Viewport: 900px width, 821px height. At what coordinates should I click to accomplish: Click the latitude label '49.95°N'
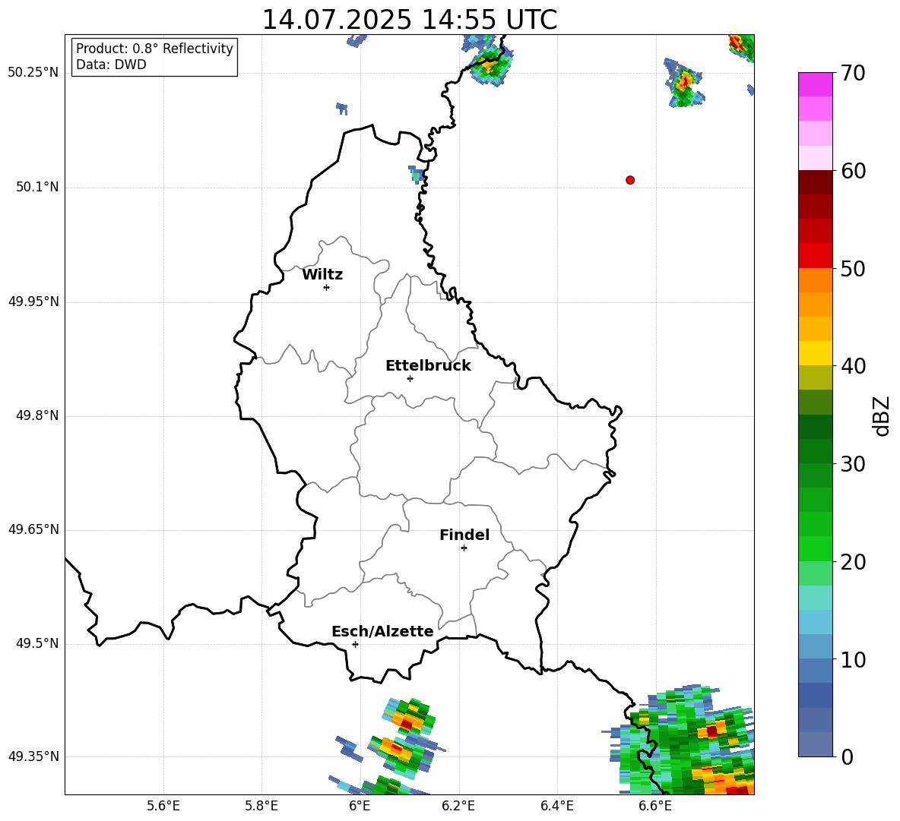(33, 302)
